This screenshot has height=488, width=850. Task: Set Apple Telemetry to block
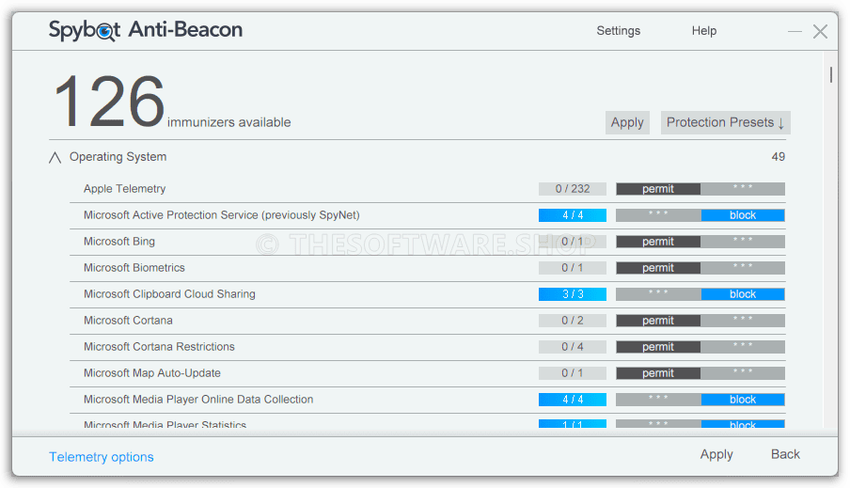(743, 189)
